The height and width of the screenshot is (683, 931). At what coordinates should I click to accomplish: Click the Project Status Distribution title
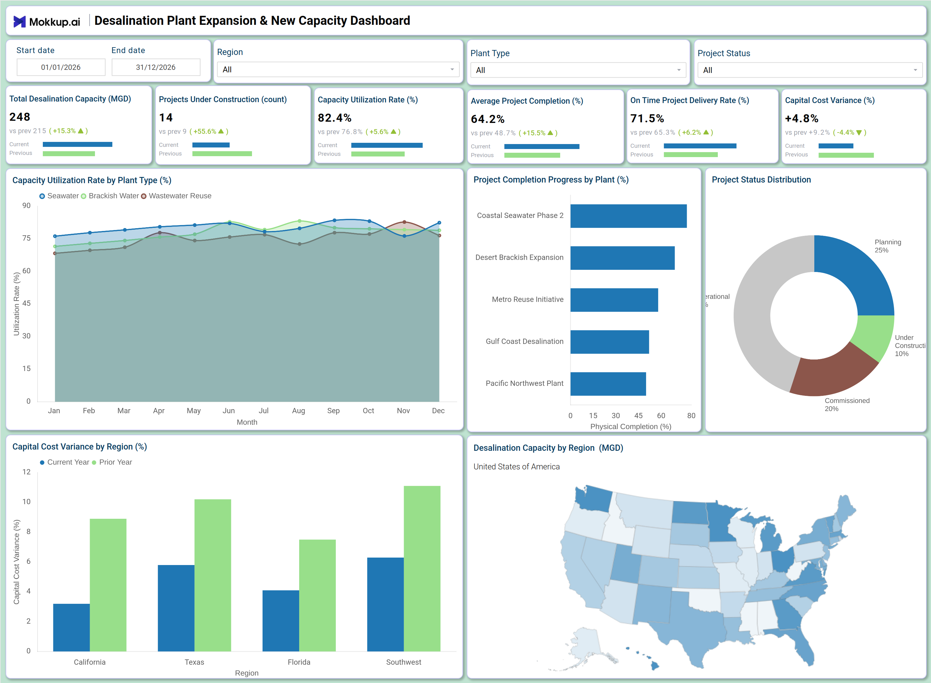(761, 179)
